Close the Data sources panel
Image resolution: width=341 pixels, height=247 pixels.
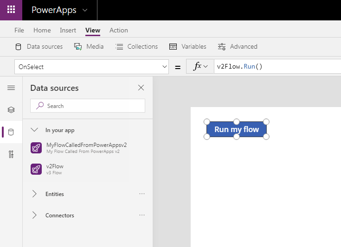141,88
